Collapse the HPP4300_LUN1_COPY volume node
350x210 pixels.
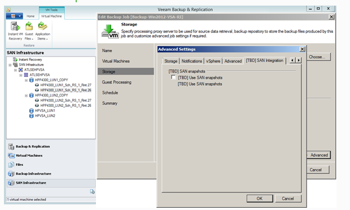[x=26, y=80]
